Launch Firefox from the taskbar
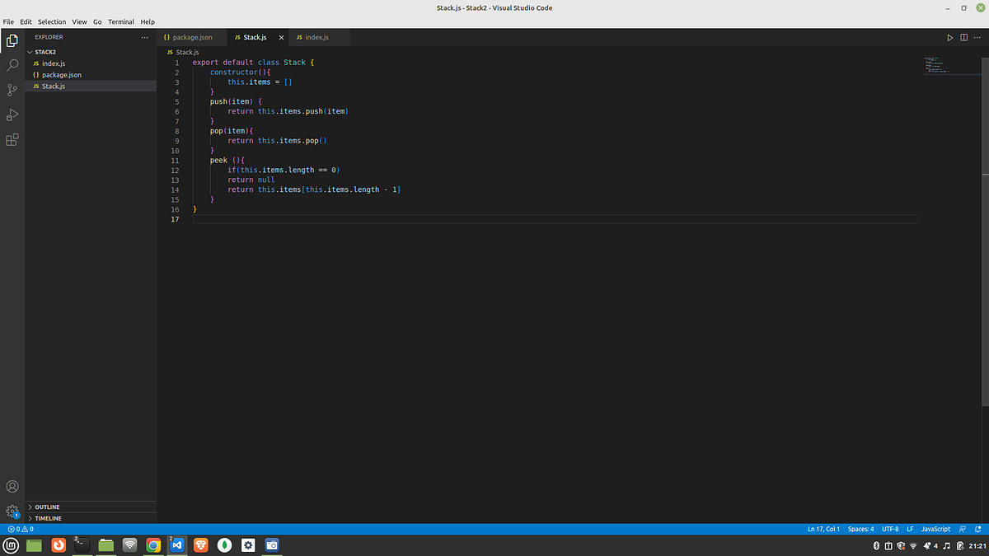The width and height of the screenshot is (989, 556). [x=58, y=545]
